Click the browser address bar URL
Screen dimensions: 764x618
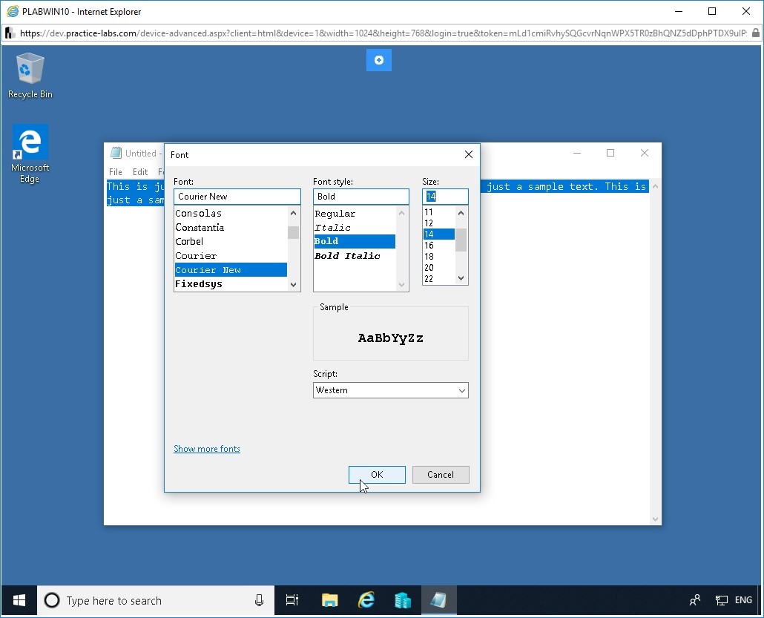[x=383, y=33]
